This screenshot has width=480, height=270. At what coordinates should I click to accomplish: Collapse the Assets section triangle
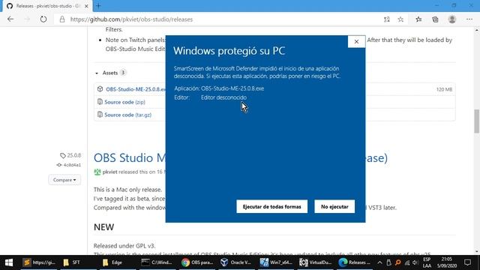97,73
